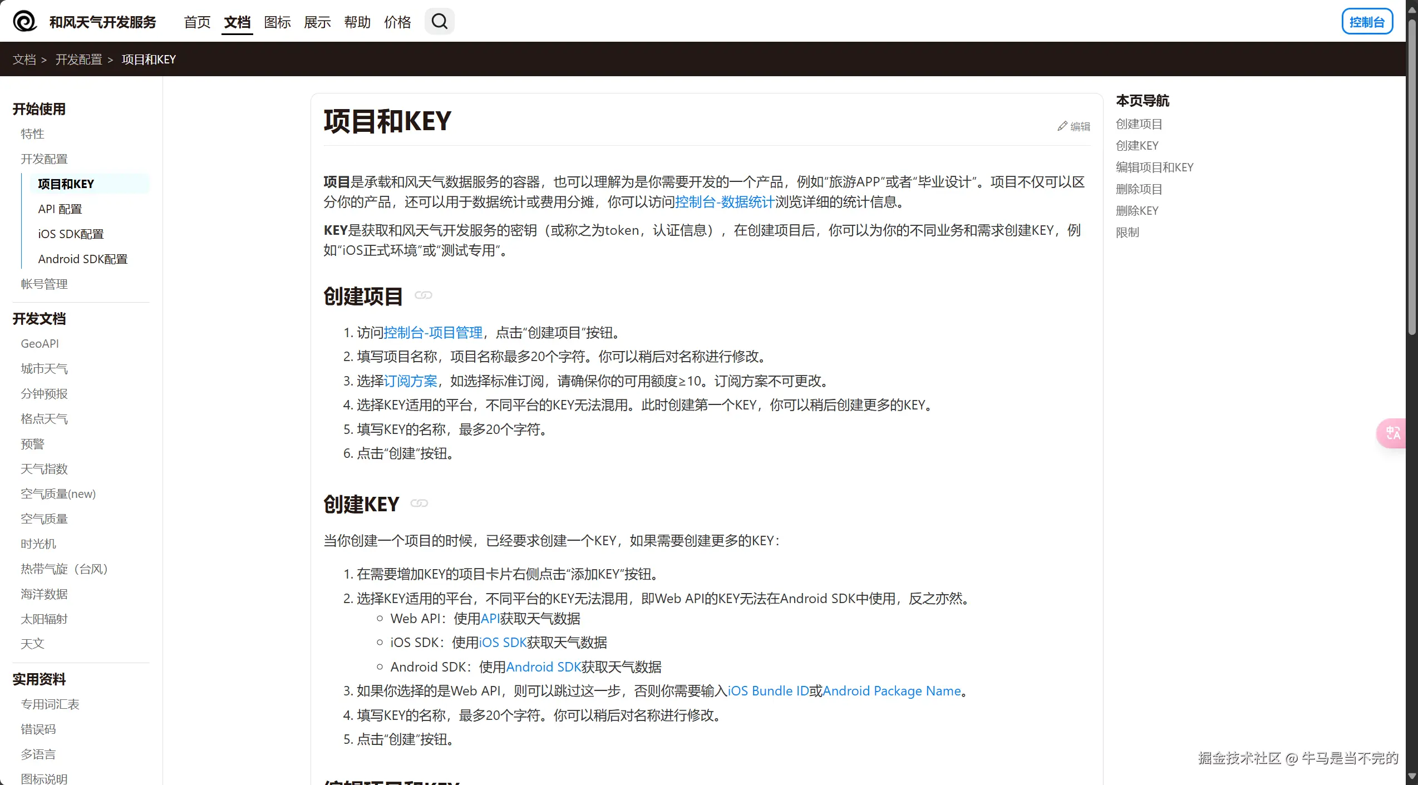Click the scrollbar down arrow
The image size is (1418, 785).
pos(1412,776)
